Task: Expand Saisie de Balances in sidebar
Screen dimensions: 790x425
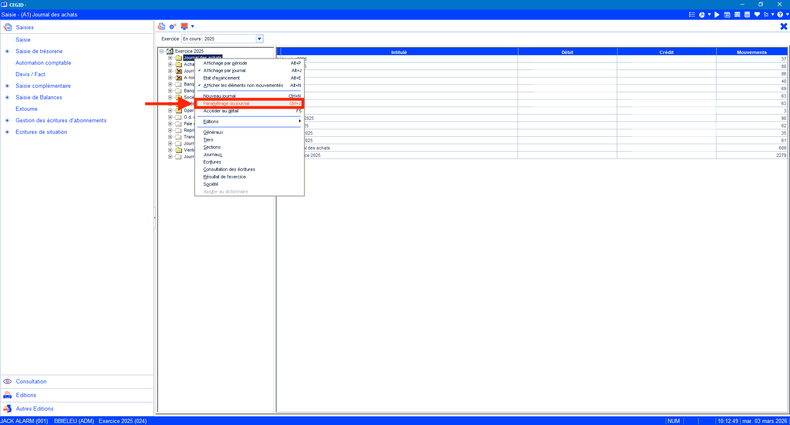Action: click(7, 98)
